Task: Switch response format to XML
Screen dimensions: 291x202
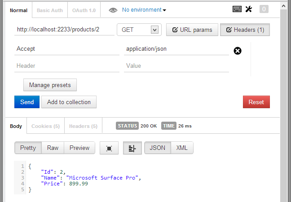Action: [182, 148]
